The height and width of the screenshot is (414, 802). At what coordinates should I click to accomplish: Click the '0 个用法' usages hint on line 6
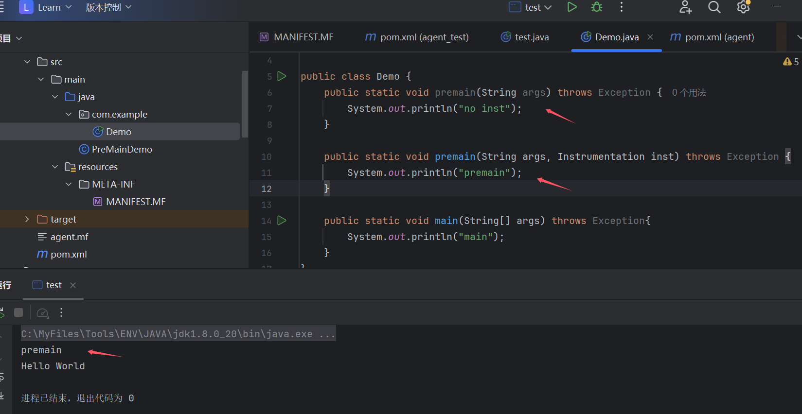tap(689, 92)
